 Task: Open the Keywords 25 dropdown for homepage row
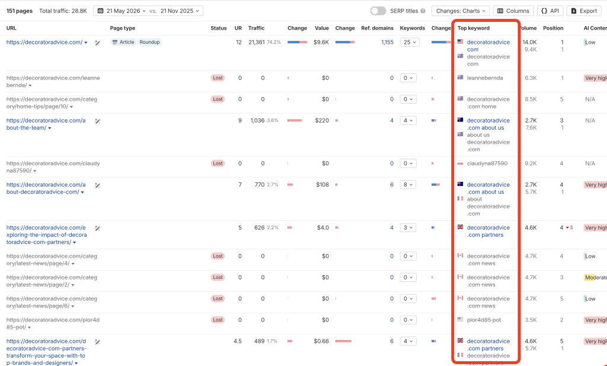[410, 42]
